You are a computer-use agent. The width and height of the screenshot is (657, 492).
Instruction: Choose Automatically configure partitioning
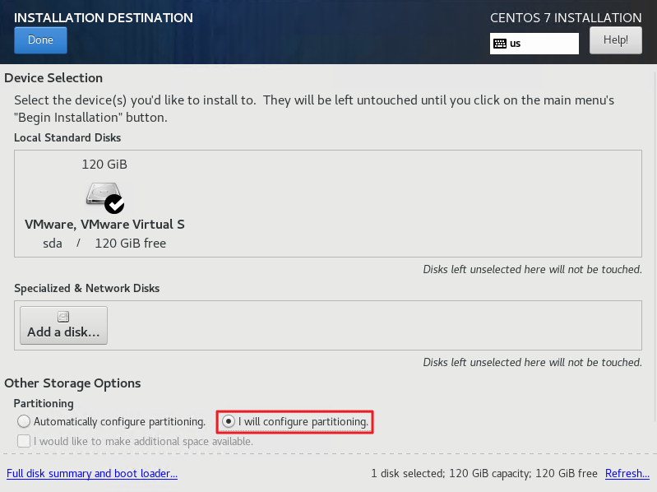pyautogui.click(x=112, y=421)
